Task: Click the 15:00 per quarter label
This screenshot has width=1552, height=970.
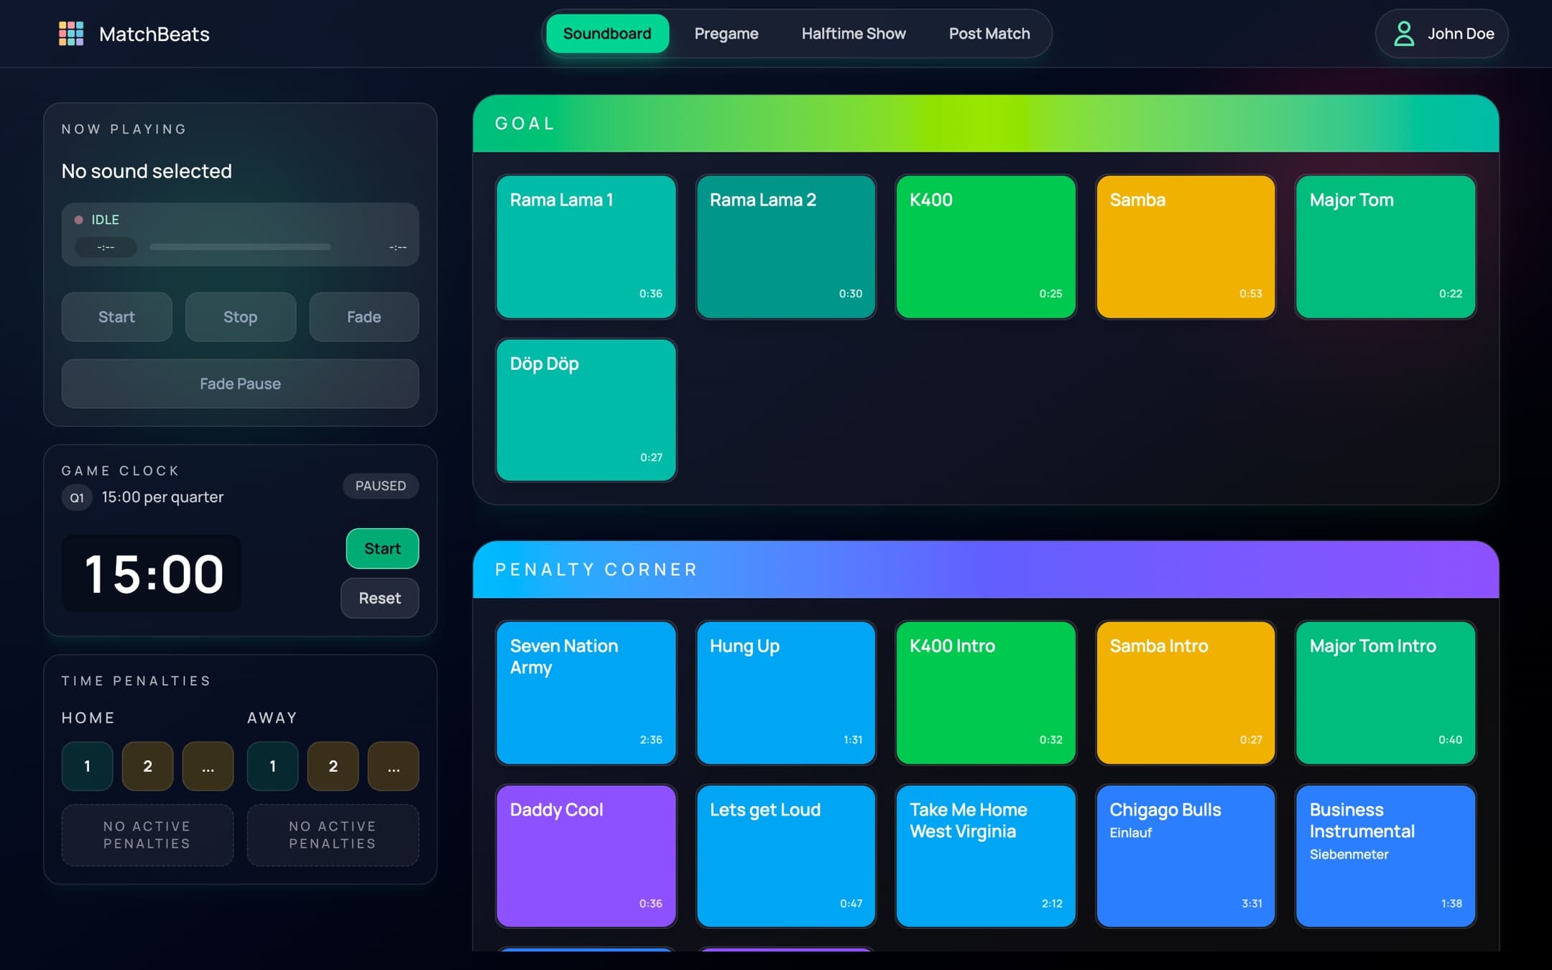Action: 162,497
